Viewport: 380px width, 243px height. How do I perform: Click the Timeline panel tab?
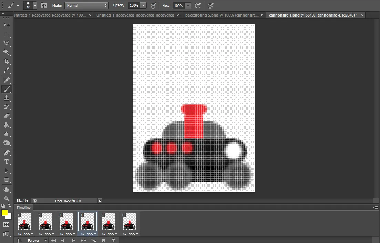(23, 208)
